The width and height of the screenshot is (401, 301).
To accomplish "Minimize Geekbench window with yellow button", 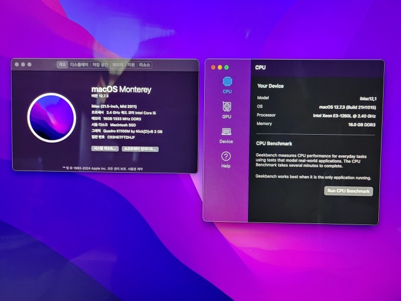I will click(219, 67).
